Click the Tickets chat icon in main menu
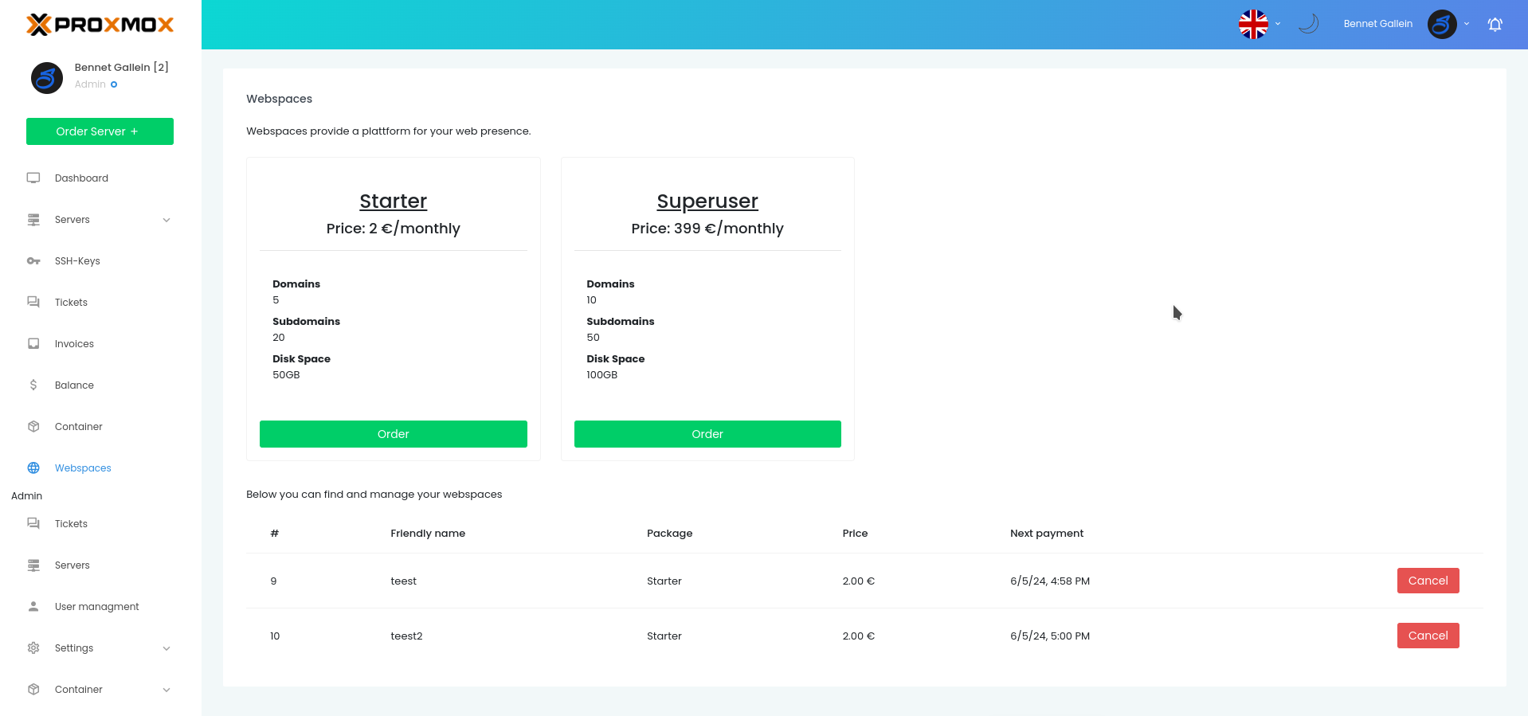The image size is (1528, 716). coord(33,303)
